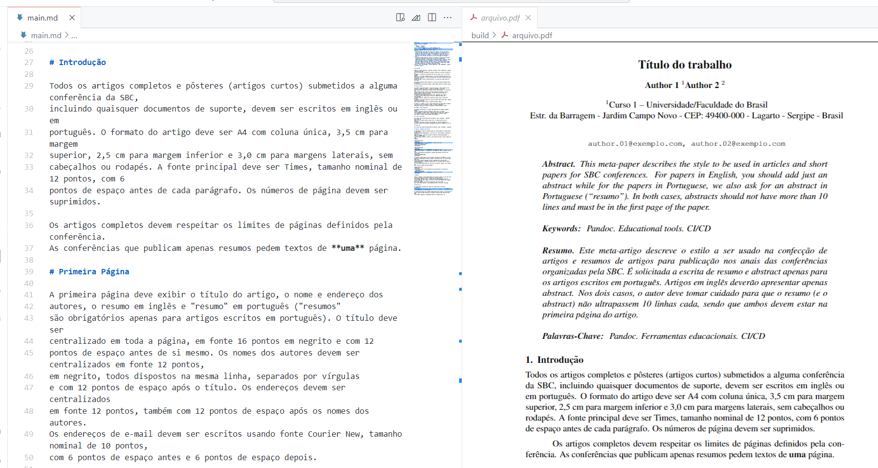Select arquivo.pdf in the breadcrumb path
878x468 pixels.
(x=532, y=35)
